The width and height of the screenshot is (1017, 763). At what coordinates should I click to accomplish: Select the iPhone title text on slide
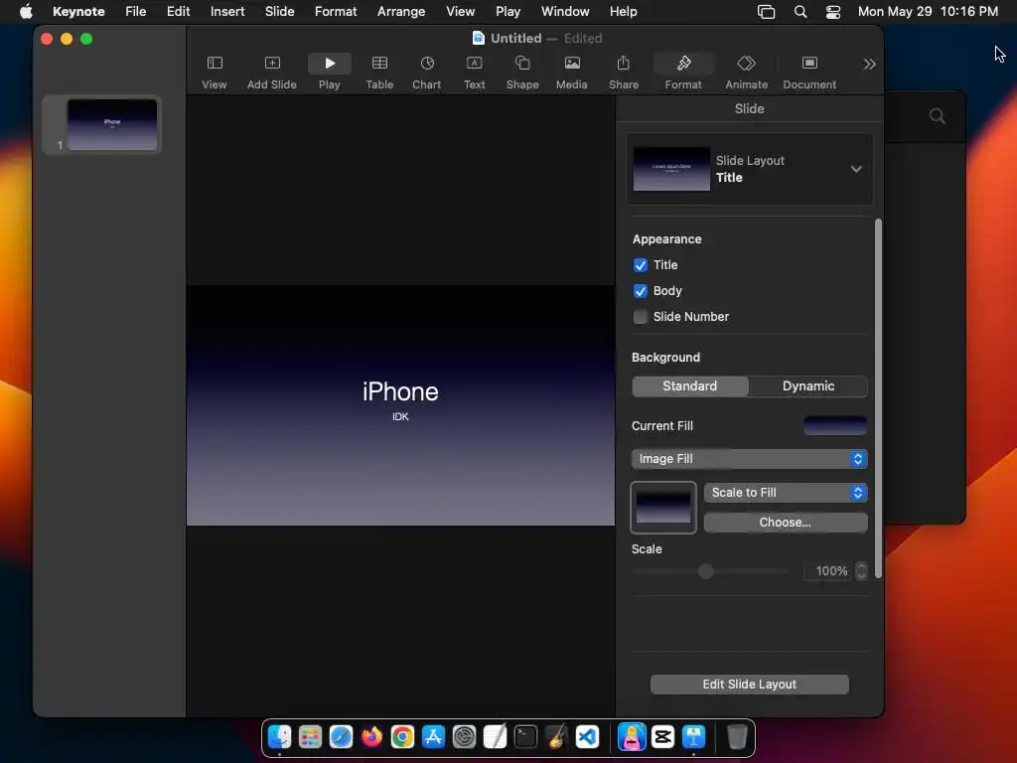(400, 391)
